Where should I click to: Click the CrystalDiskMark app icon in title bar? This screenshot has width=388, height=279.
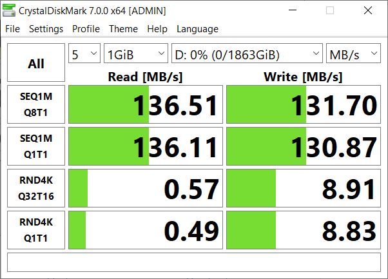click(x=9, y=11)
